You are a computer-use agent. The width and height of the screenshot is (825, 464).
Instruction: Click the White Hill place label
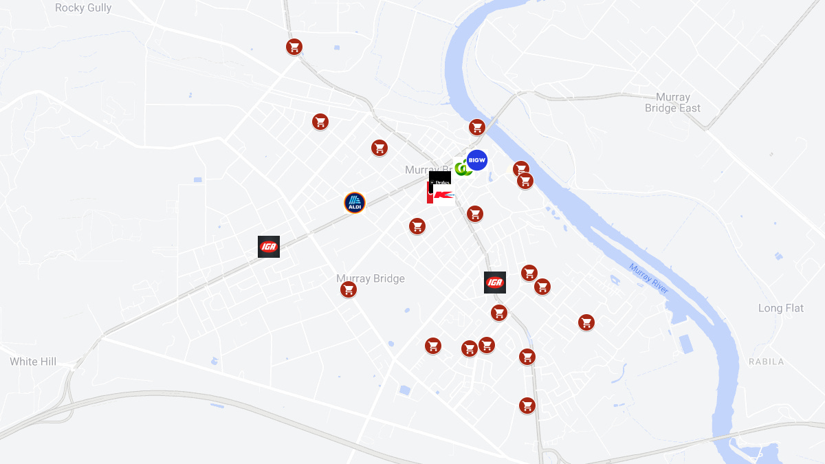pyautogui.click(x=33, y=362)
